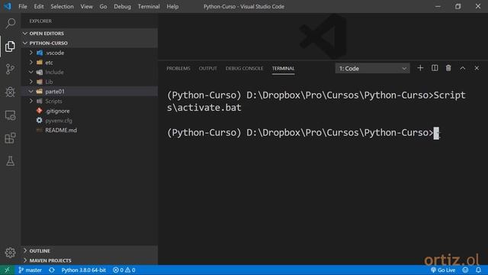Close the terminal panel
The height and width of the screenshot is (275, 488).
477,68
